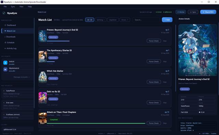Click the Sync button in top bar
219x135 pixels.
click(193, 12)
